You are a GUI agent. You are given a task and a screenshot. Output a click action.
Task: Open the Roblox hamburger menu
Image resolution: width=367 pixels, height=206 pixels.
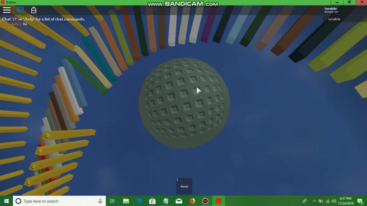click(x=6, y=10)
